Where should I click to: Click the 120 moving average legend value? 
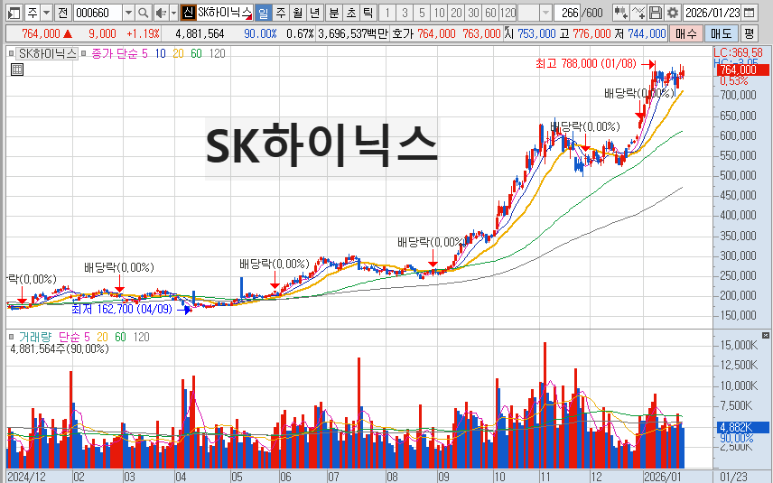point(218,53)
